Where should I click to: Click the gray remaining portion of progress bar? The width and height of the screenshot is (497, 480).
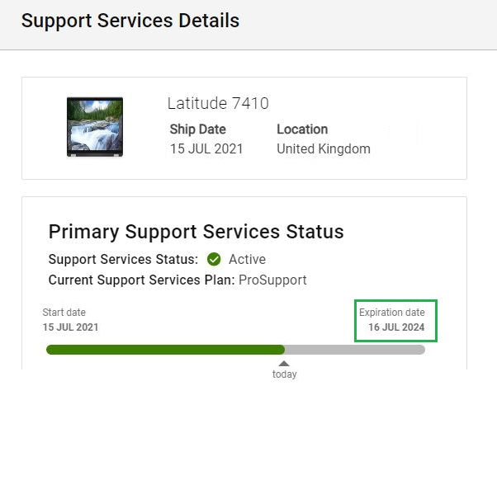(355, 350)
